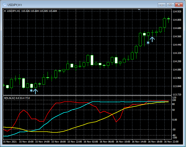The width and height of the screenshot is (186, 147).
Task: Click the 100 level on indicator scale
Action: (174, 100)
